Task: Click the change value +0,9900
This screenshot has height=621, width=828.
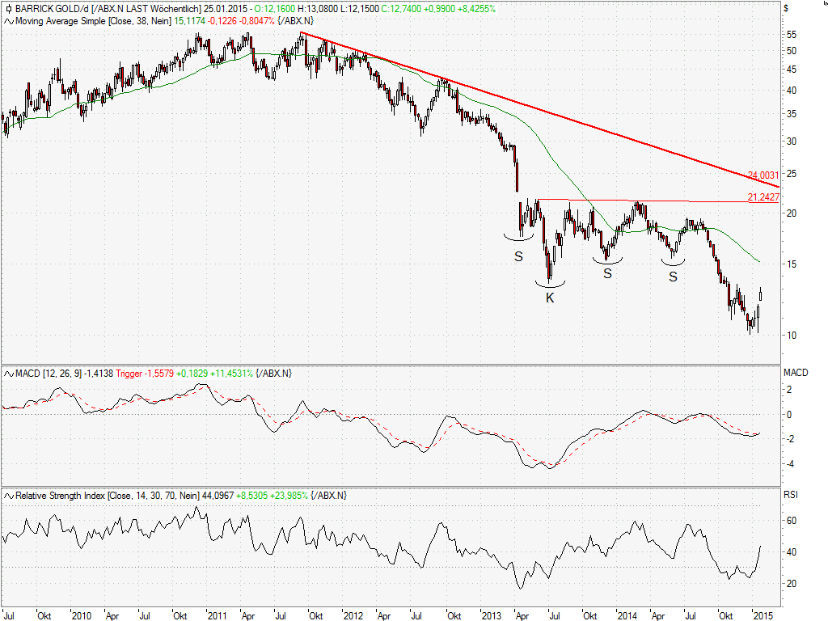Action: (x=439, y=9)
